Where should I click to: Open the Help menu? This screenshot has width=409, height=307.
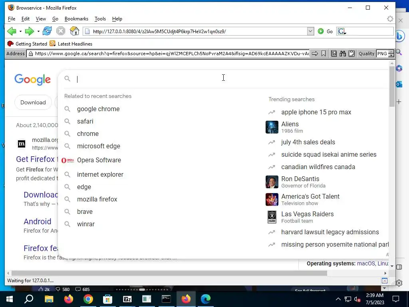117,19
